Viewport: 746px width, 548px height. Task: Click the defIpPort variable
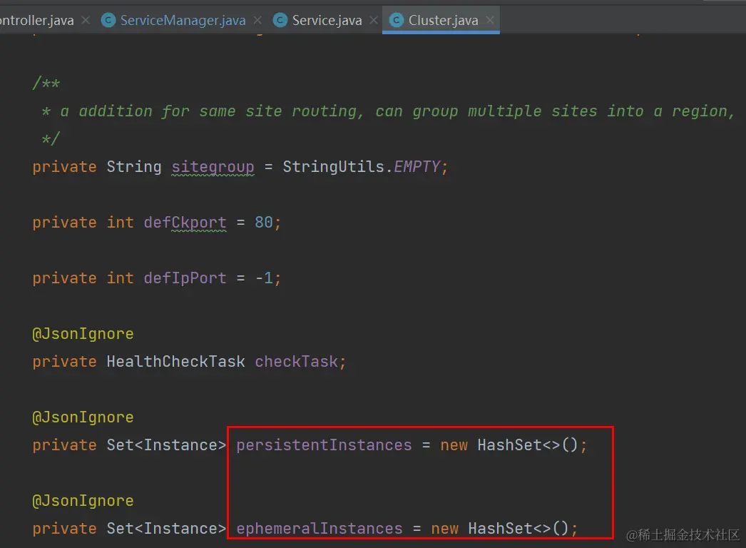[x=185, y=278]
